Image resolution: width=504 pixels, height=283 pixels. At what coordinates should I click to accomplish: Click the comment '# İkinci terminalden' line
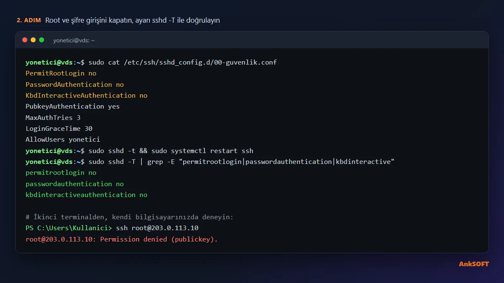(x=129, y=217)
